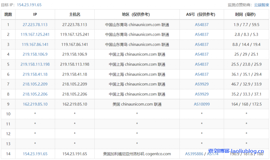Image resolution: width=270 pixels, height=160 pixels.
Task: Open the AS4837 link in hop 1
Action: (202, 24)
